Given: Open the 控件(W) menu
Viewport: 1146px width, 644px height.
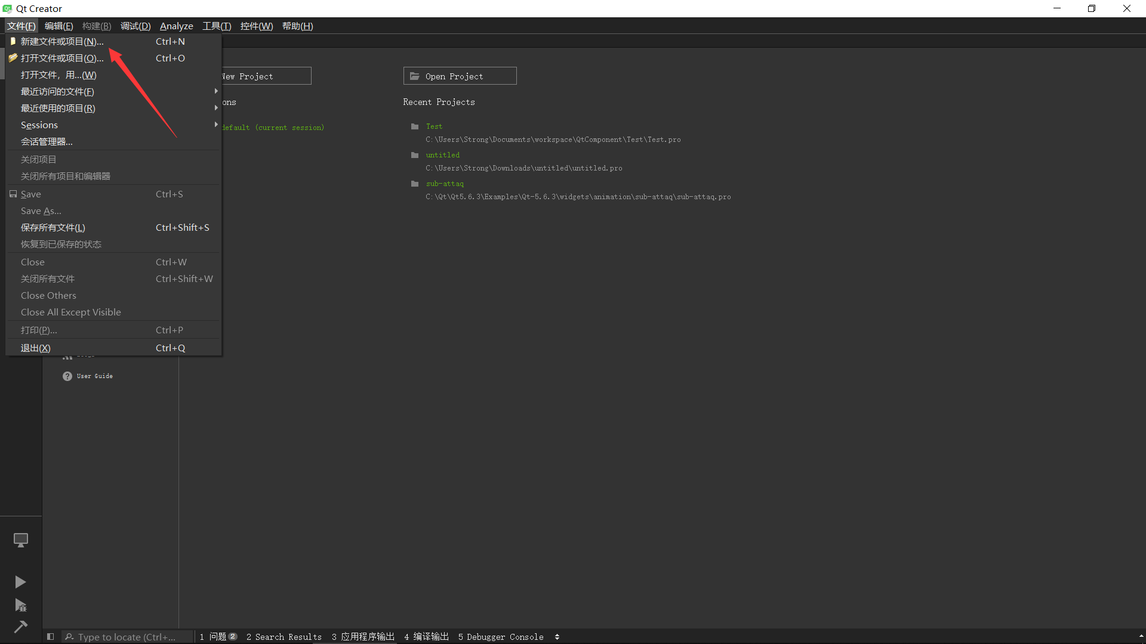Looking at the screenshot, I should (257, 26).
